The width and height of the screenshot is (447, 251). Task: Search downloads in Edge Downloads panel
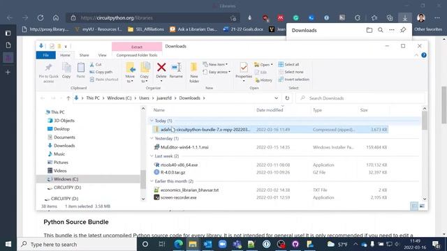pyautogui.click(x=380, y=30)
